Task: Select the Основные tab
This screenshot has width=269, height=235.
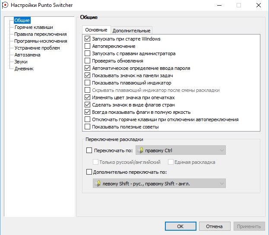Action: [x=96, y=30]
